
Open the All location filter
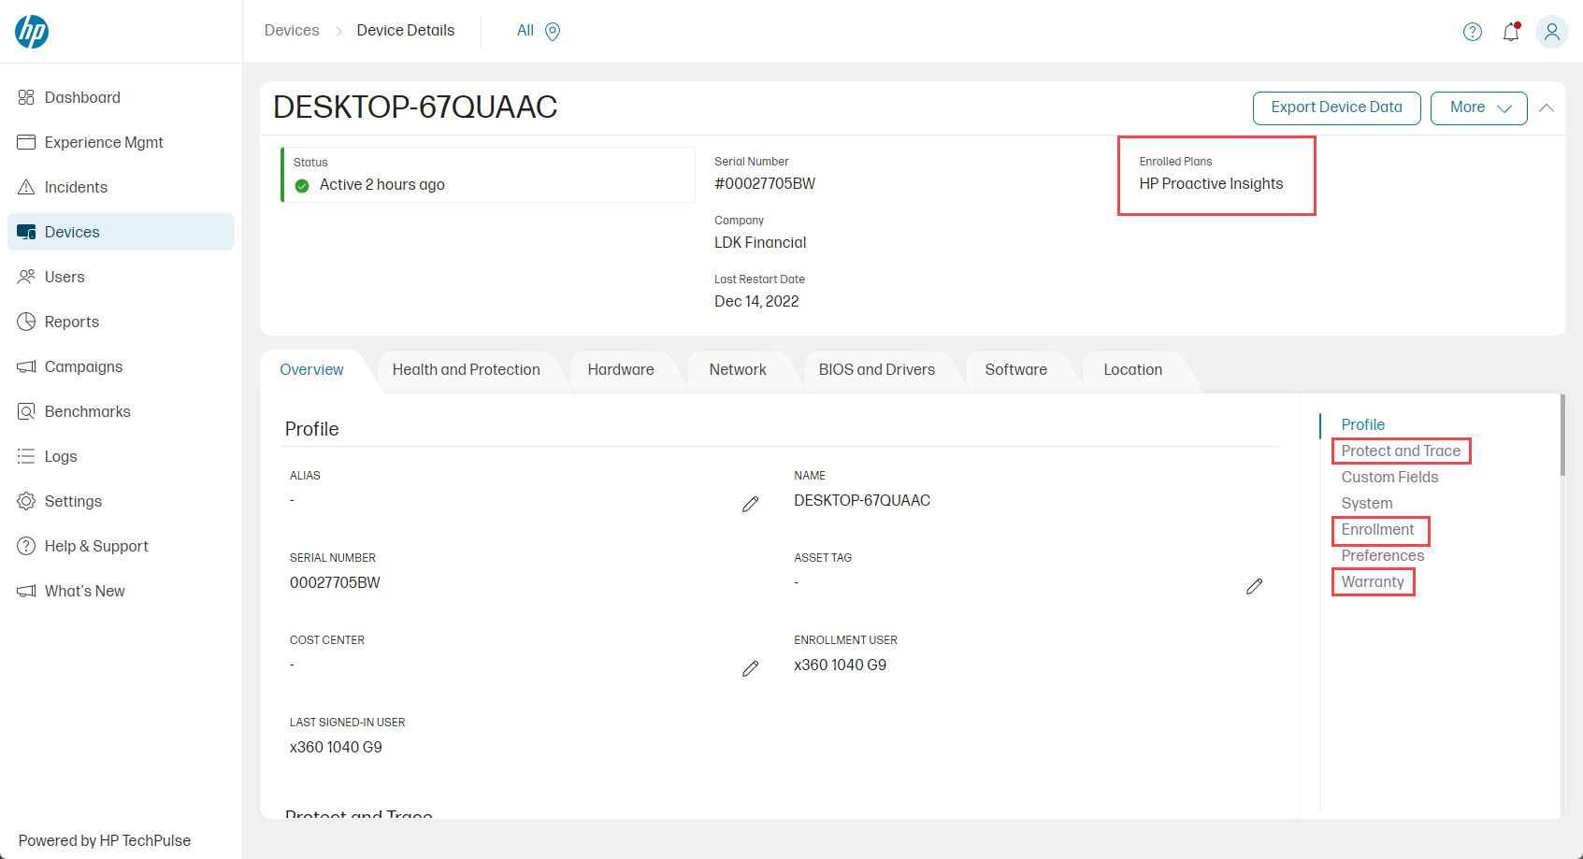[x=525, y=31]
